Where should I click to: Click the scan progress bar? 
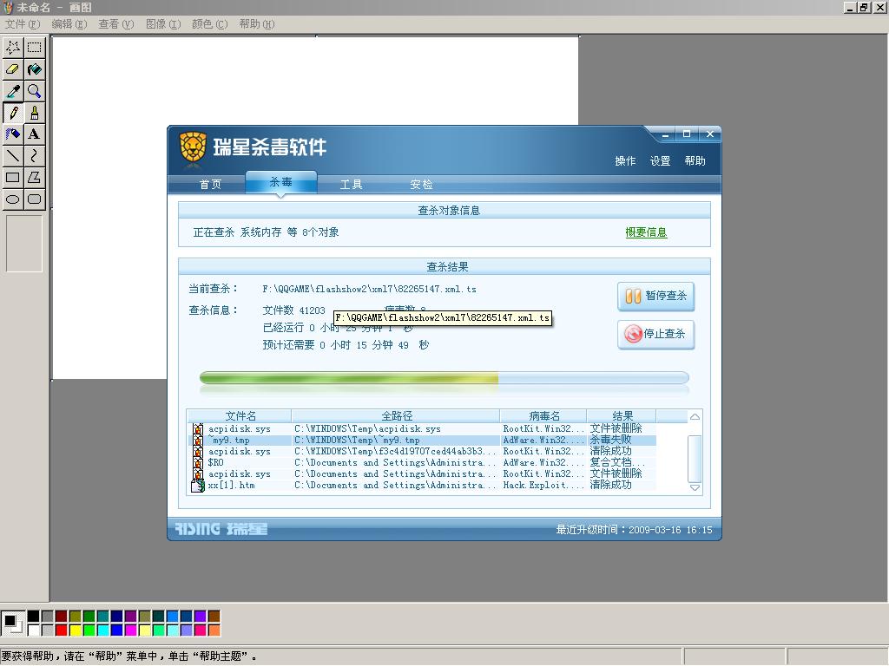point(444,378)
